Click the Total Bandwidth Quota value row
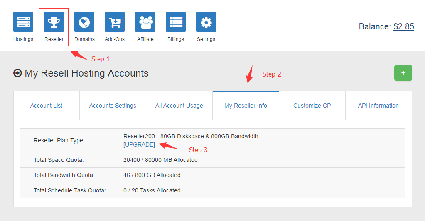 [x=152, y=175]
